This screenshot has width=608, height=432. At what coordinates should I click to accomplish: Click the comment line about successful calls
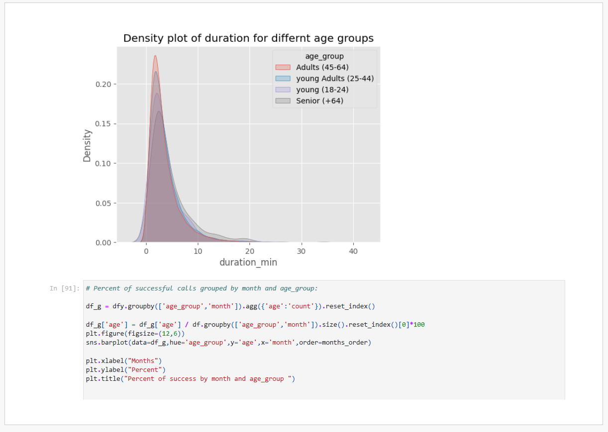click(x=202, y=288)
